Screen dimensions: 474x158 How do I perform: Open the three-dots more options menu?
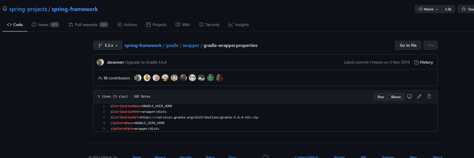(x=430, y=45)
